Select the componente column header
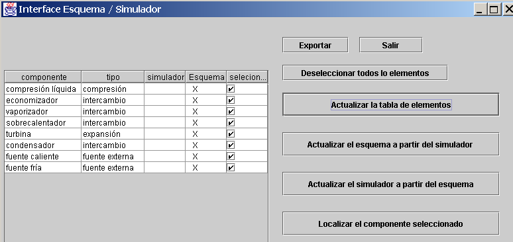513x242 pixels. coord(43,77)
